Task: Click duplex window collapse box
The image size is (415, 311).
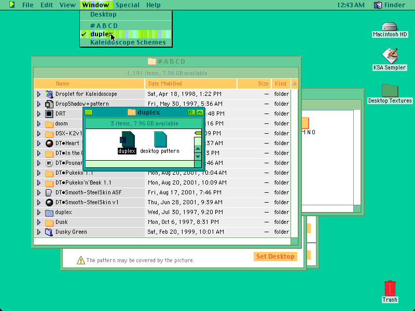Action: [200, 112]
